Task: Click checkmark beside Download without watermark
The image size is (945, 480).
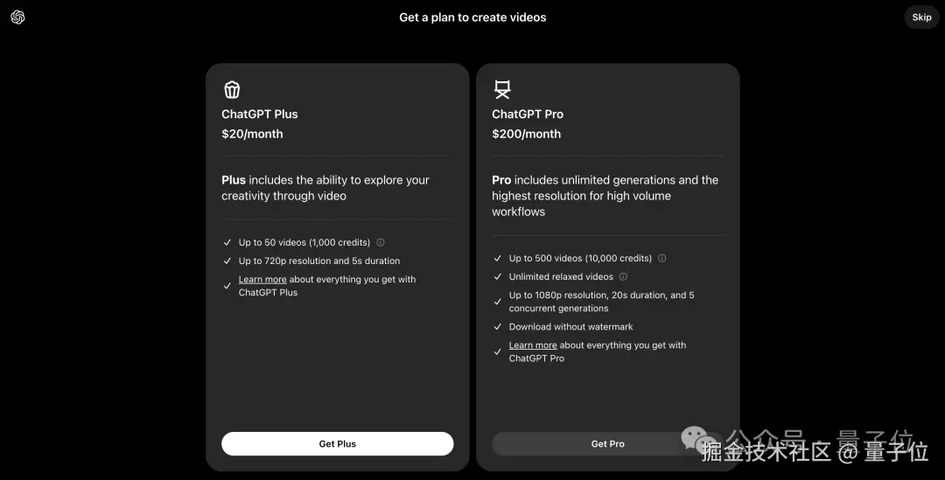Action: coord(498,327)
